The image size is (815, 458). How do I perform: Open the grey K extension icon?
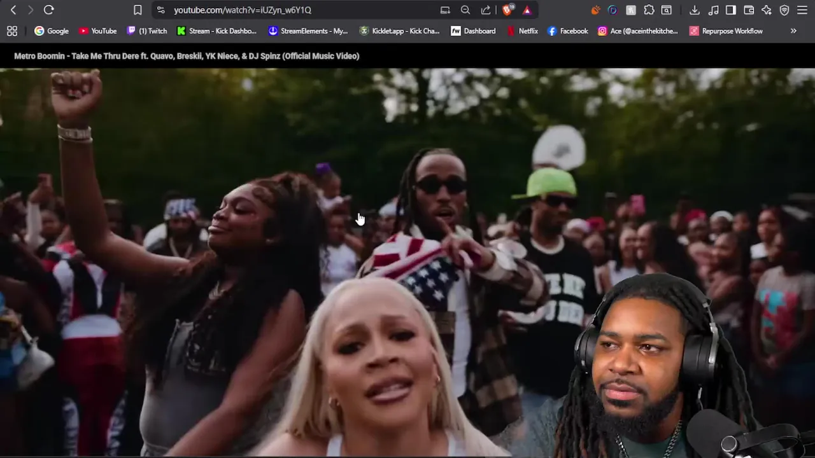631,10
